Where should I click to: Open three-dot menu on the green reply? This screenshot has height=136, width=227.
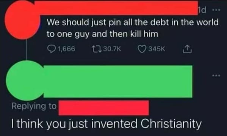216,75
